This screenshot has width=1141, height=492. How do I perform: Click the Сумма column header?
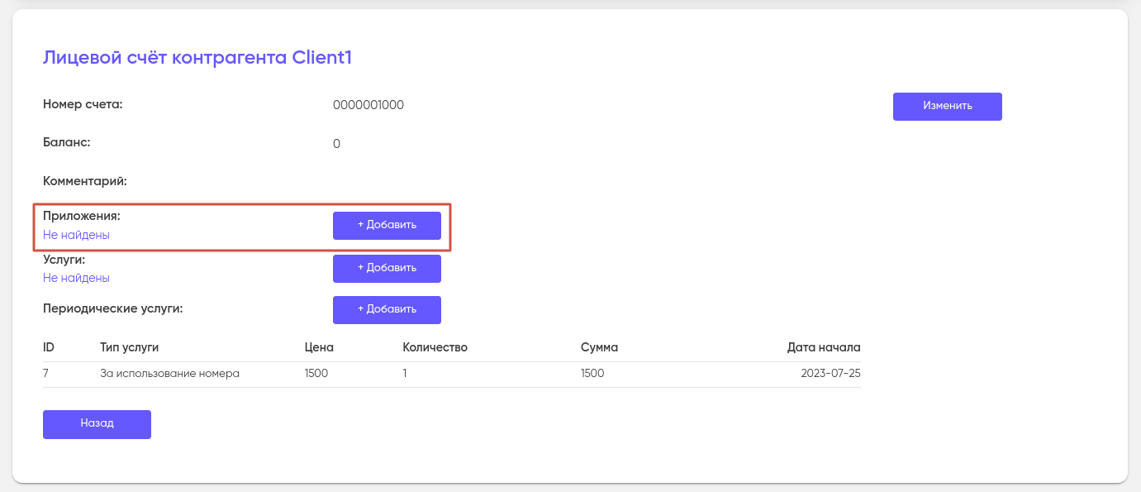(x=599, y=347)
